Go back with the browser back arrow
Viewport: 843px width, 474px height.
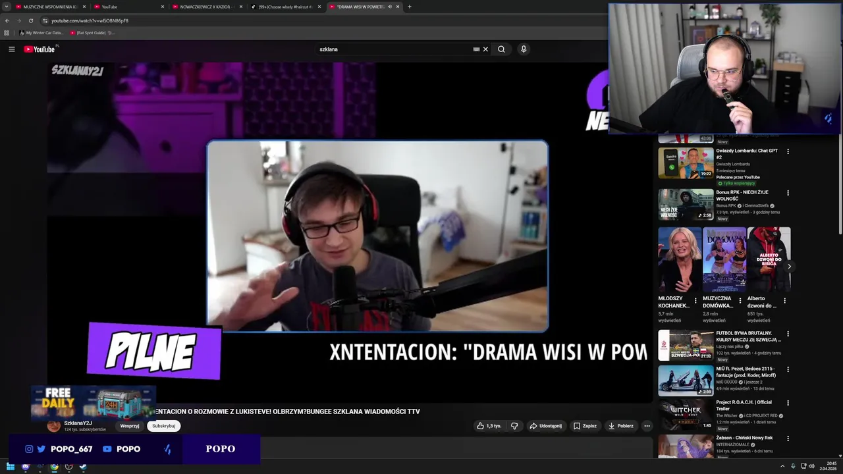[x=7, y=20]
